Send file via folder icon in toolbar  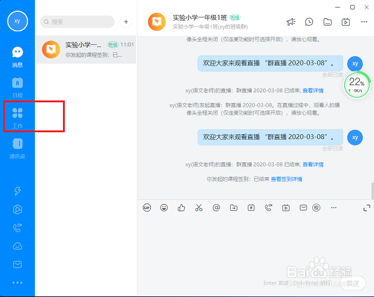click(234, 208)
